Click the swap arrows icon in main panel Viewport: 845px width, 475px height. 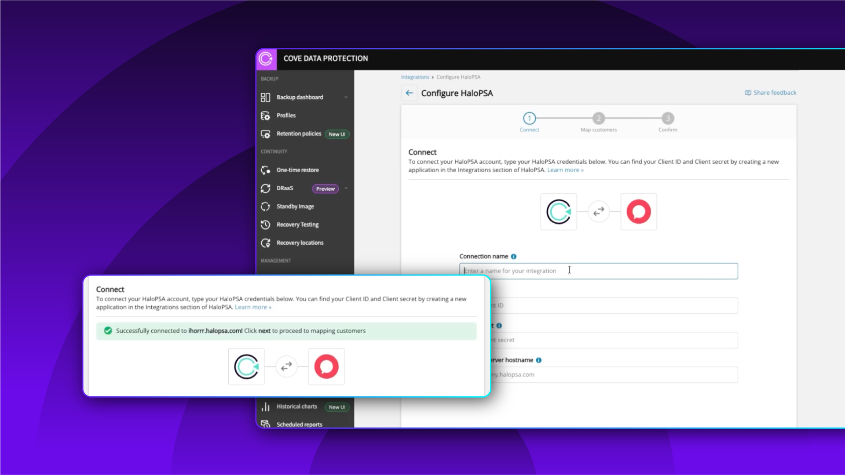(599, 212)
